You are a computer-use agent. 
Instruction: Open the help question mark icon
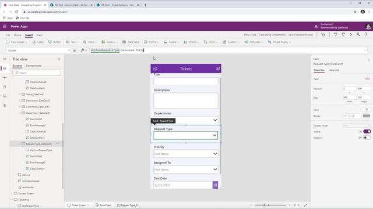click(x=366, y=35)
